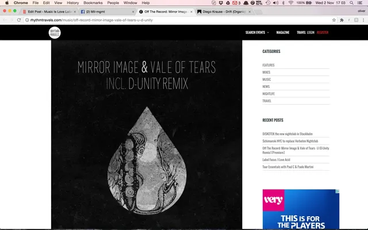The height and width of the screenshot is (230, 368).
Task: Open the volume control in menu bar
Action: click(276, 3)
